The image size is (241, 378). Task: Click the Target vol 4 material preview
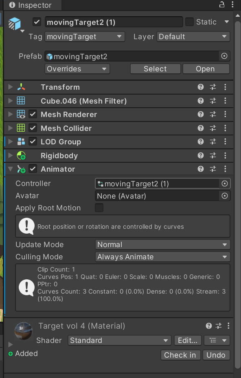click(x=23, y=331)
